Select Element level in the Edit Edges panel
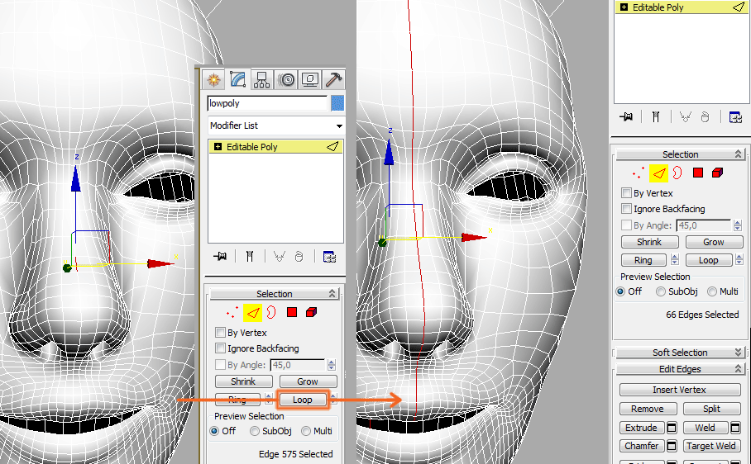 (x=717, y=173)
